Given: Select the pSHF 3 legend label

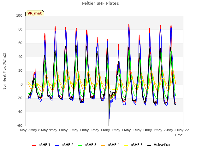Looking at the screenshot, I should (x=91, y=145).
